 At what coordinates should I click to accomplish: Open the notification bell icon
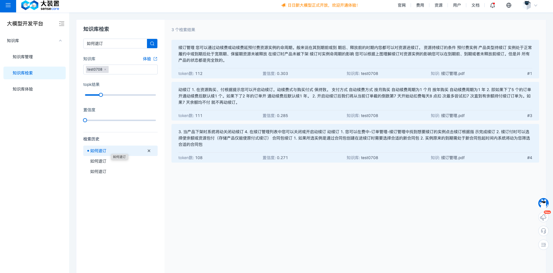pyautogui.click(x=492, y=5)
